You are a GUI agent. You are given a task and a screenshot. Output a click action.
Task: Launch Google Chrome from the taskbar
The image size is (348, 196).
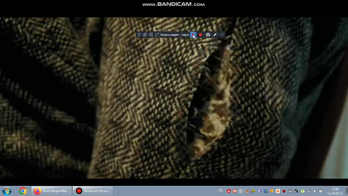point(23,191)
